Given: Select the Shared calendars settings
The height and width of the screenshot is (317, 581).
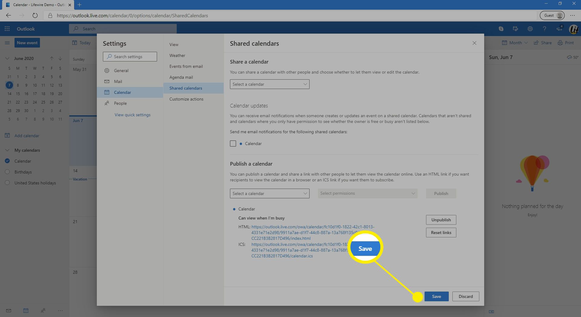Looking at the screenshot, I should click(193, 88).
